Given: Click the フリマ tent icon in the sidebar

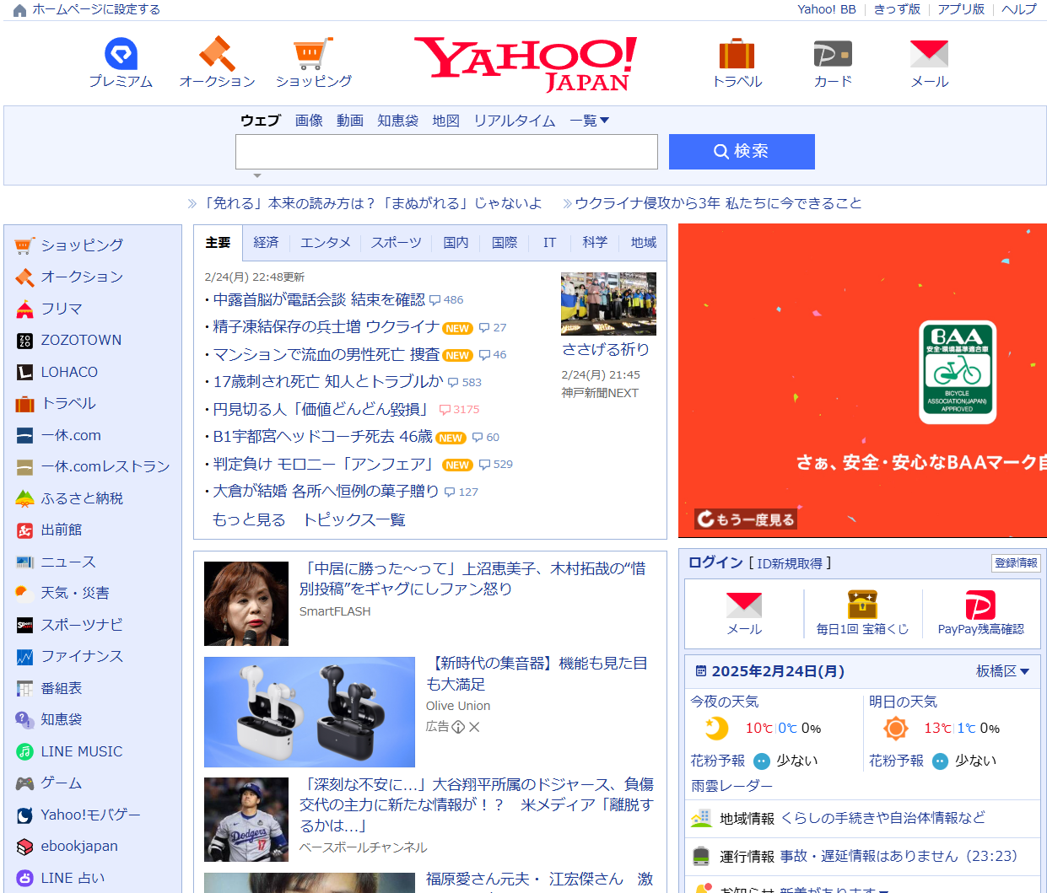Looking at the screenshot, I should pyautogui.click(x=24, y=309).
